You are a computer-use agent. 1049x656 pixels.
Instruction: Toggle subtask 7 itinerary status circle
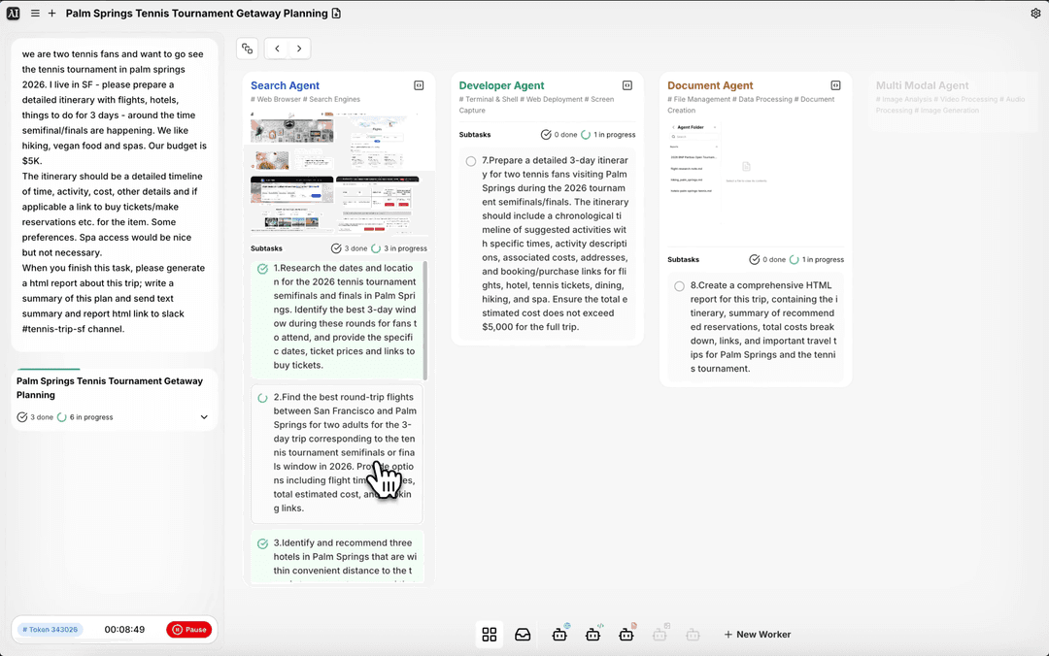[x=471, y=161]
